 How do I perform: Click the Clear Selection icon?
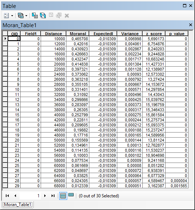pyautogui.click(x=51, y=15)
